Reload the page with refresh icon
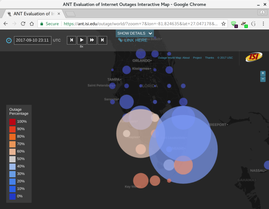The width and height of the screenshot is (269, 209). point(23,24)
